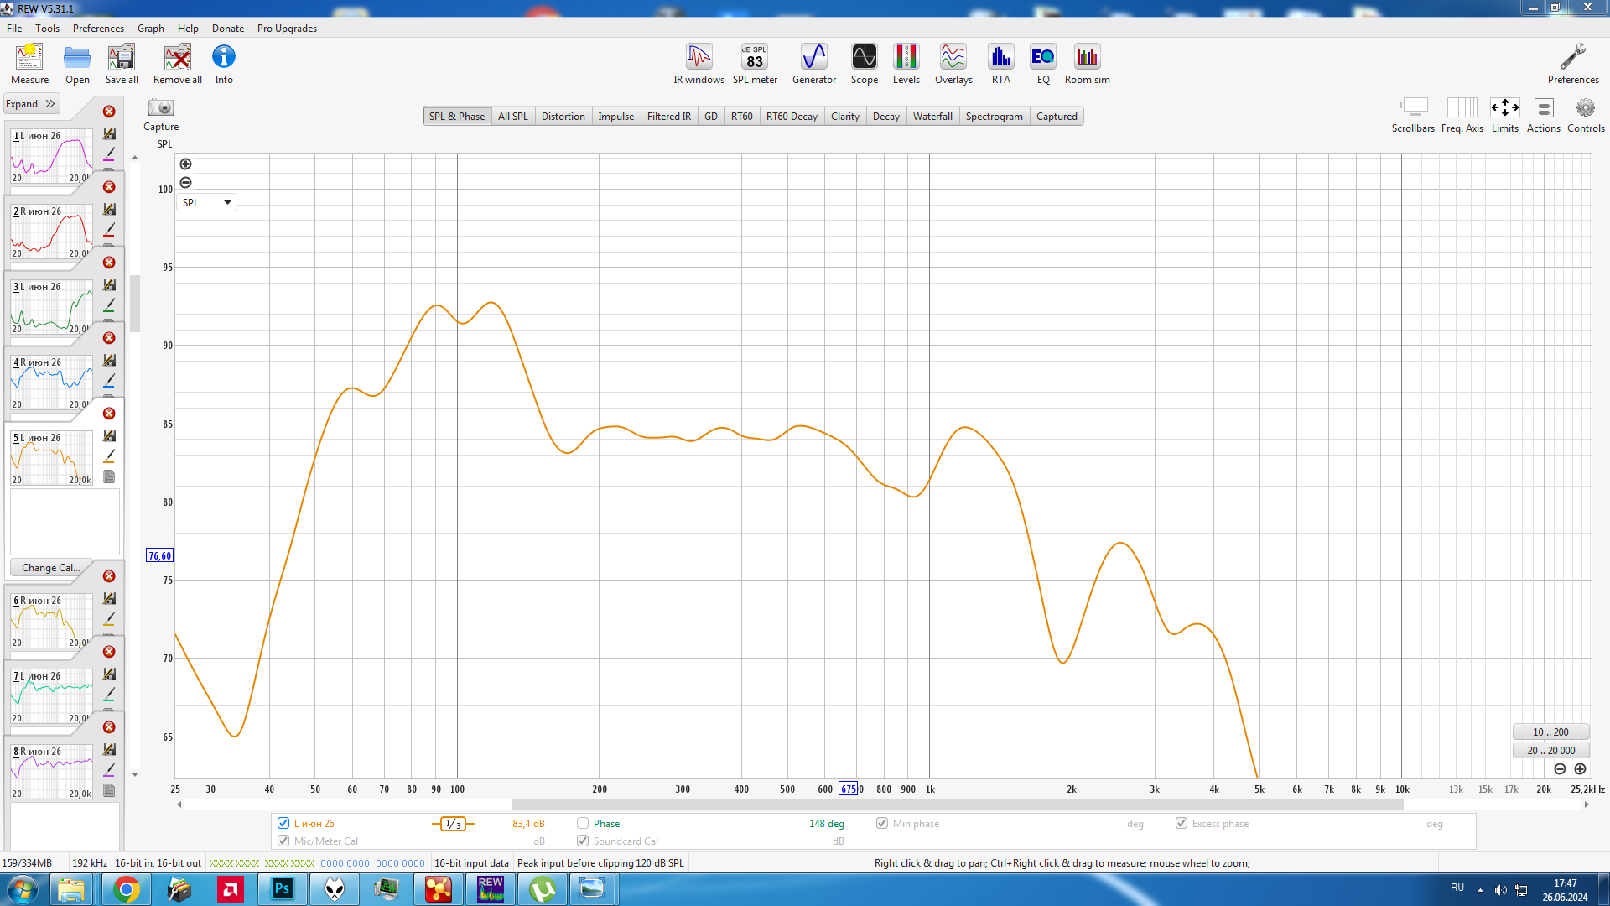
Task: Click the Capture camera icon
Action: 160,108
